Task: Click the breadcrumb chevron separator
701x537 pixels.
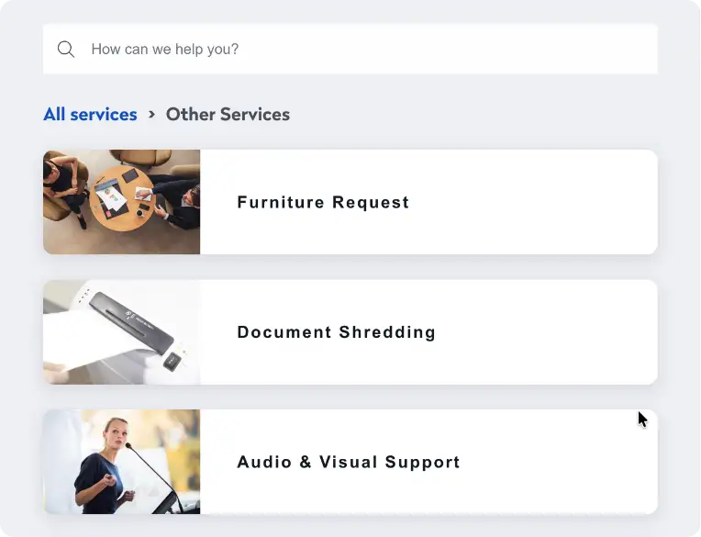Action: point(151,115)
